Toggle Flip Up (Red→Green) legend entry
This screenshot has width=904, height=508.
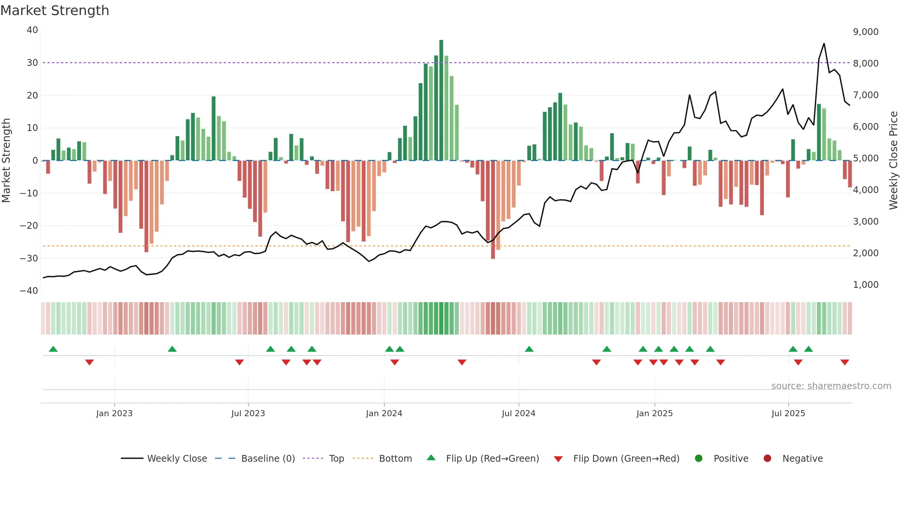pos(483,458)
